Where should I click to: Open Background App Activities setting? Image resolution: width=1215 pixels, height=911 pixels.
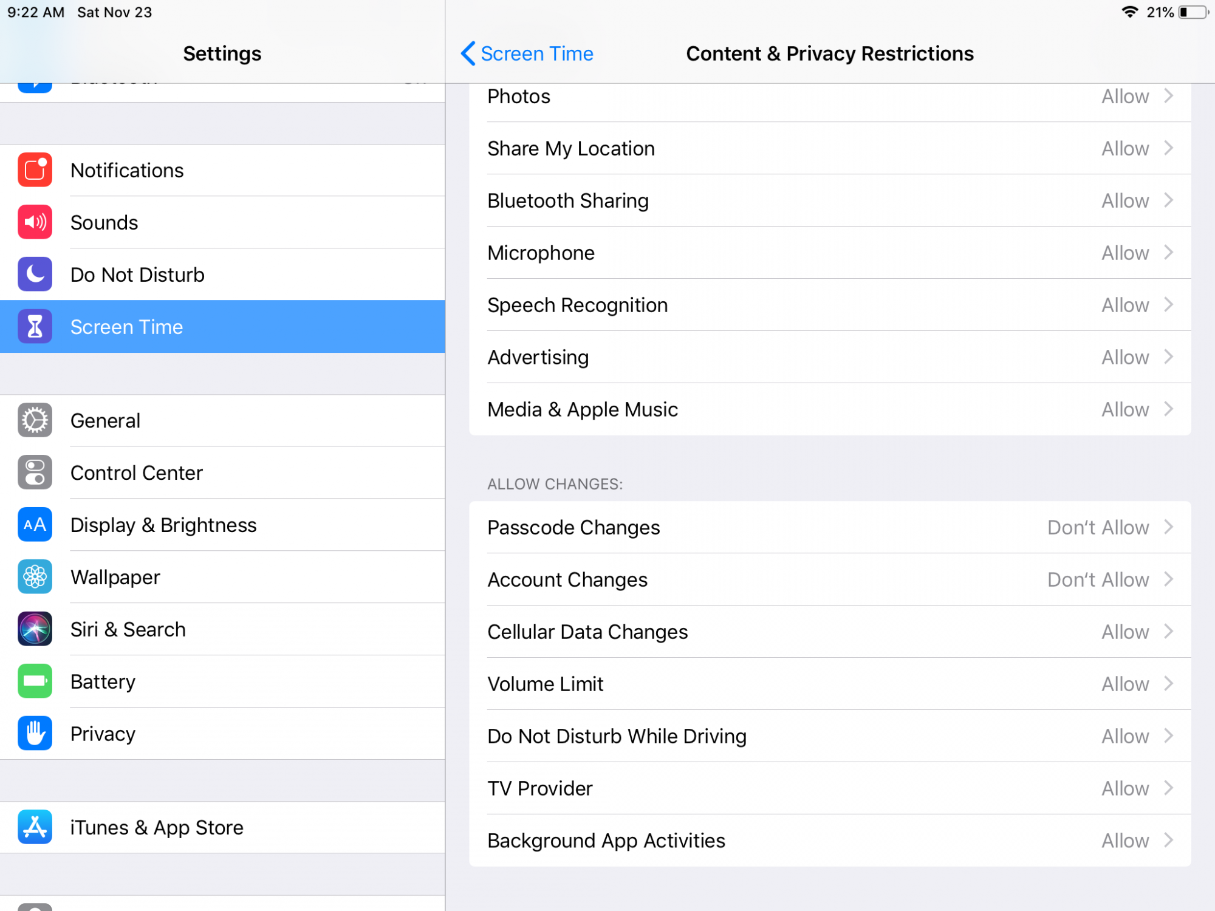coord(830,841)
